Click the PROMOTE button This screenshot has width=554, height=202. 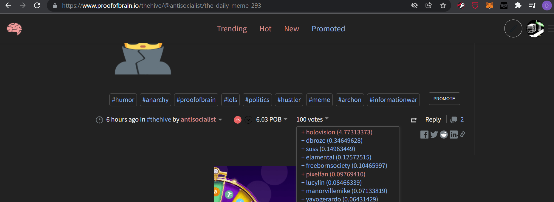(444, 99)
